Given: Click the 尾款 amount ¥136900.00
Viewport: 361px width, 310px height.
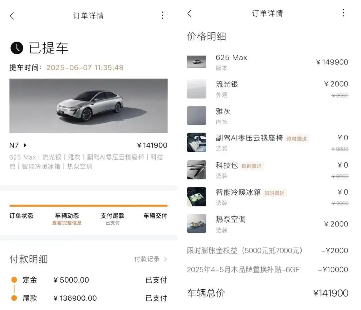Looking at the screenshot, I should pyautogui.click(x=75, y=298).
